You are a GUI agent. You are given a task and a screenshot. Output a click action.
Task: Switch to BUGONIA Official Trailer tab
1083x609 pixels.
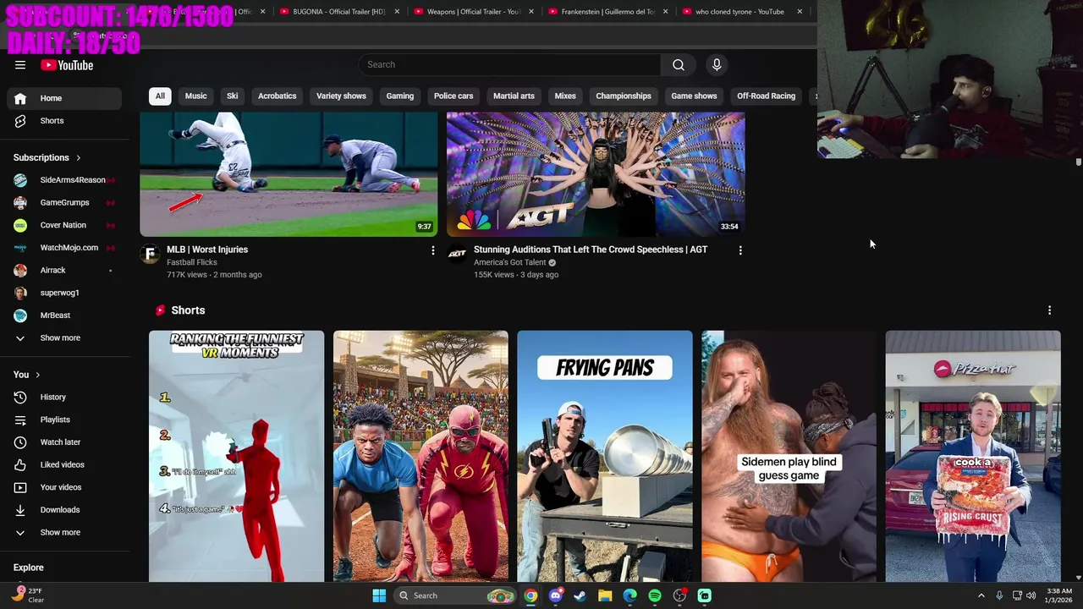tap(338, 12)
